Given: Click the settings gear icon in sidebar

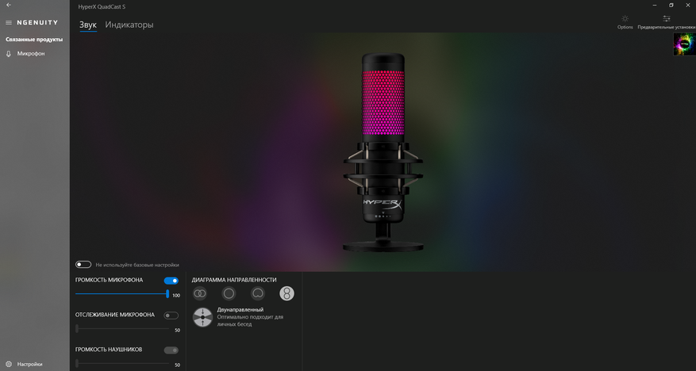Looking at the screenshot, I should coord(9,364).
